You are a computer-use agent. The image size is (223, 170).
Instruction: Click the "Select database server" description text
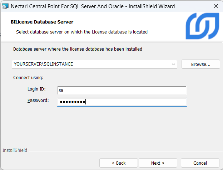coord(81,32)
